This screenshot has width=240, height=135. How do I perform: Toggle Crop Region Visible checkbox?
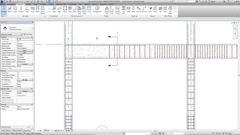pyautogui.click(x=18, y=75)
